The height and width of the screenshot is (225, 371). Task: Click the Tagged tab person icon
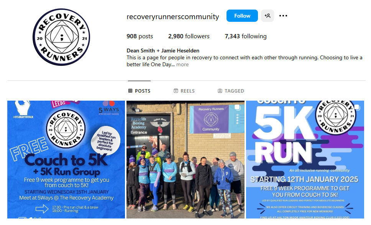[x=220, y=91]
